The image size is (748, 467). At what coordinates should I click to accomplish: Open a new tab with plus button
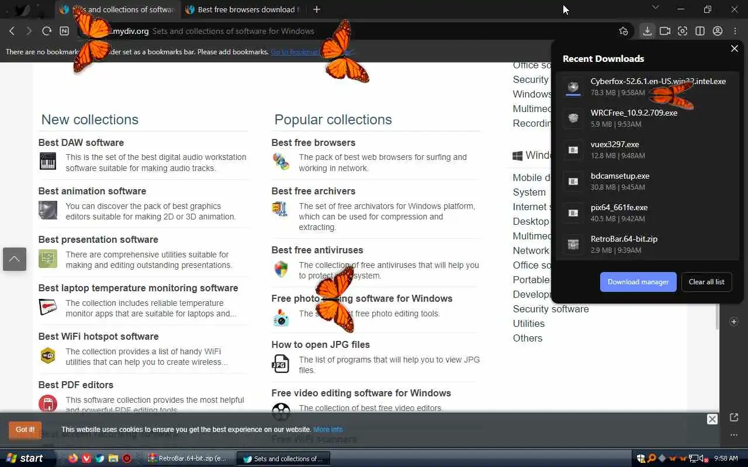point(317,9)
